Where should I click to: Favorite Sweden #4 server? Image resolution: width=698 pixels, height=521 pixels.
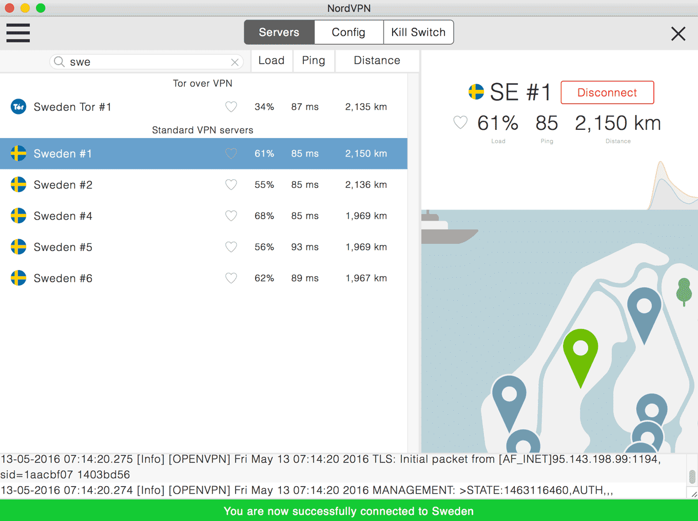point(231,216)
